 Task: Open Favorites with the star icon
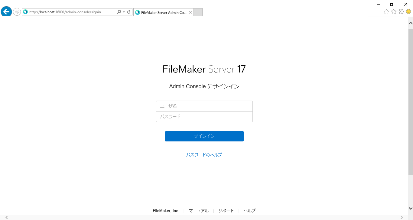(x=394, y=11)
